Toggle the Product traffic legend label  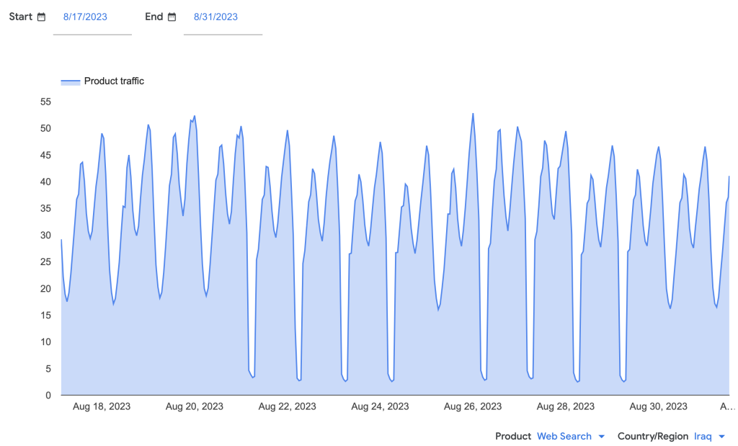[x=114, y=81]
